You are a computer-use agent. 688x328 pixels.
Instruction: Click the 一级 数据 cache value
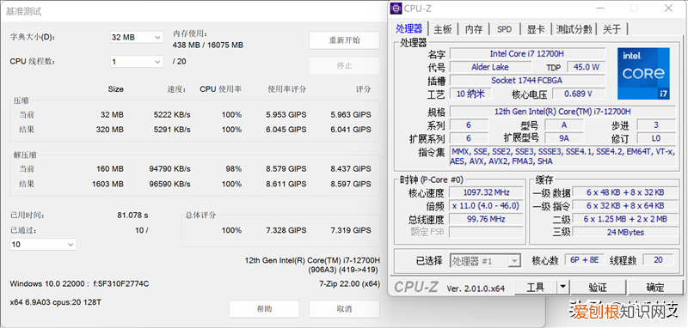pos(626,192)
